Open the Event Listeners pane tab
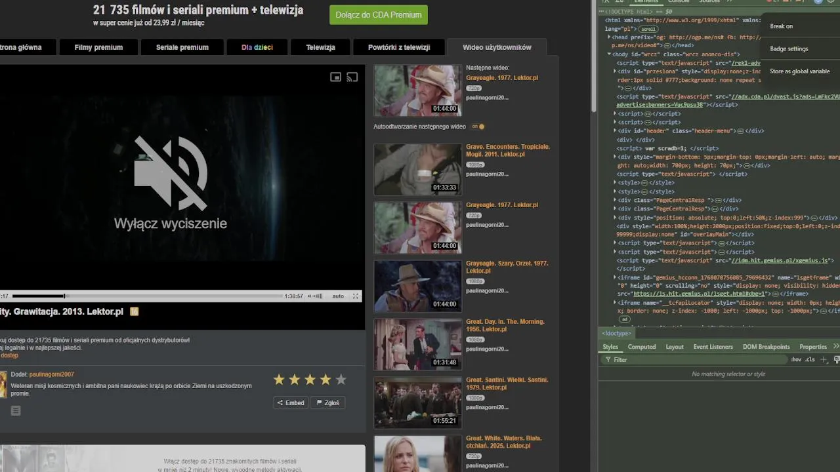 tap(713, 347)
